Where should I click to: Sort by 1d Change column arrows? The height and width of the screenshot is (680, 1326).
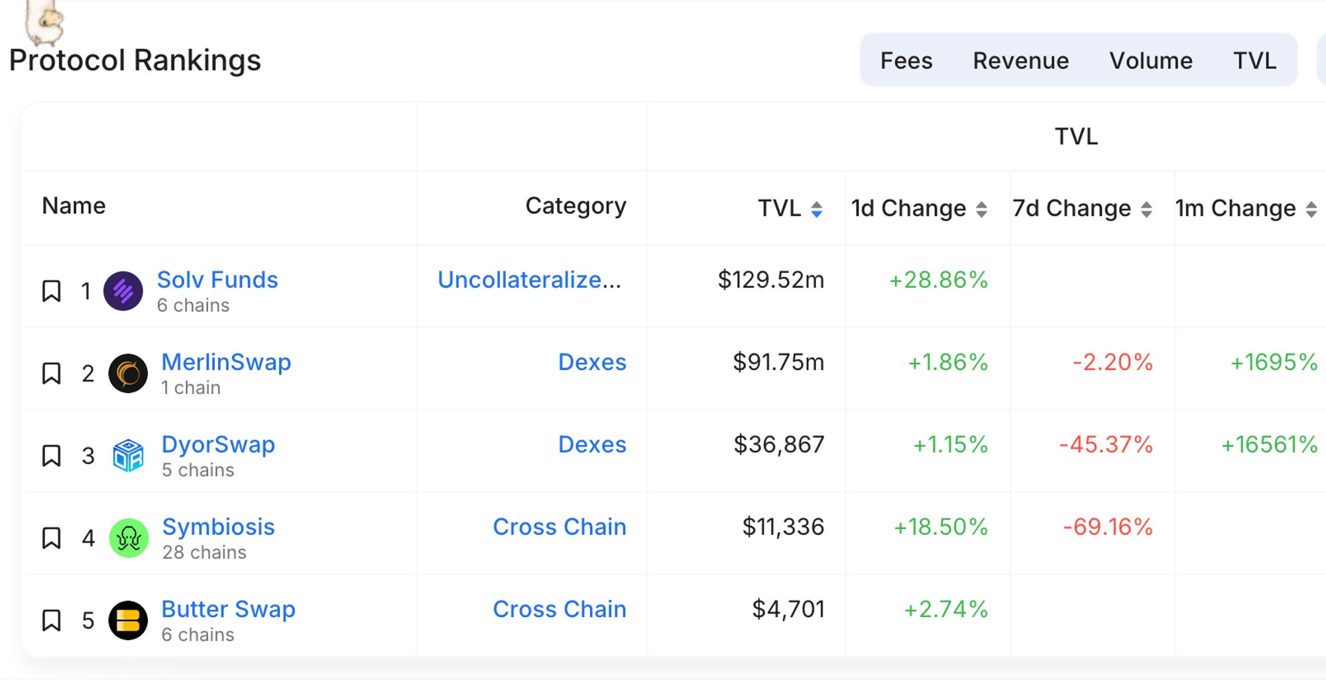982,209
